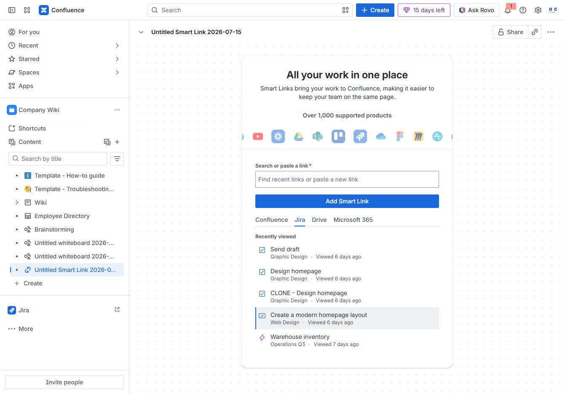Screen dimensions: 565x394
Task: Click Invite people button
Action: [64, 382]
